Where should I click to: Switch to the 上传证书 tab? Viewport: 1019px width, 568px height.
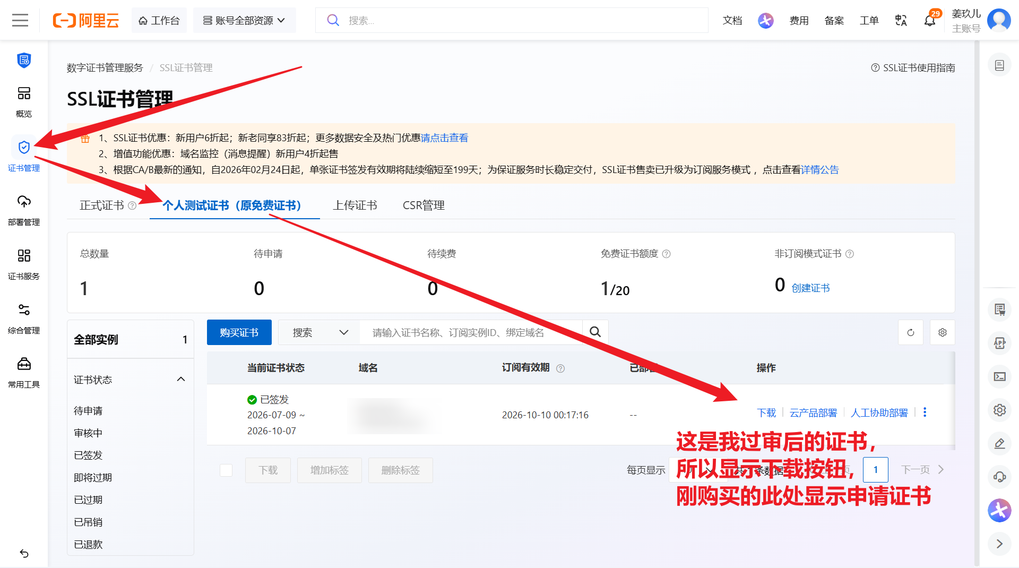pyautogui.click(x=355, y=205)
